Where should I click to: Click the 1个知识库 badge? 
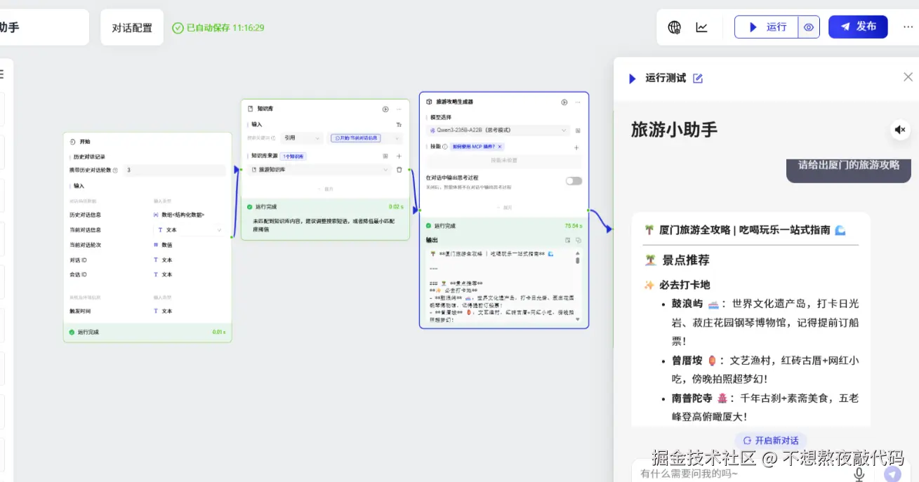293,156
